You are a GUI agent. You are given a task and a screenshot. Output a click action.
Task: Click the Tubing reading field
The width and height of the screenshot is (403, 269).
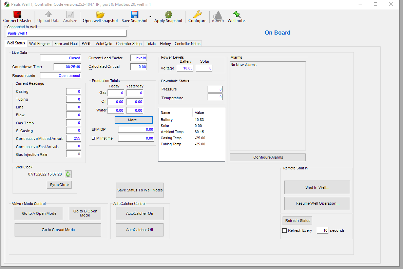(74, 99)
